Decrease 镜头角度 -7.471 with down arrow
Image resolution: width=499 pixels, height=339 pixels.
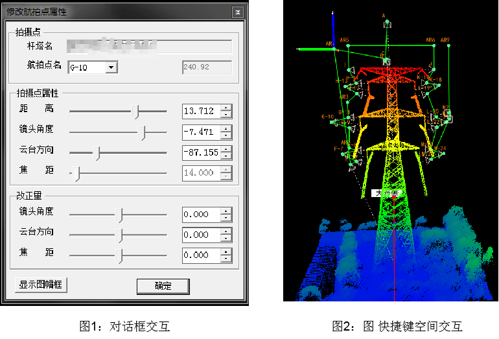click(226, 136)
